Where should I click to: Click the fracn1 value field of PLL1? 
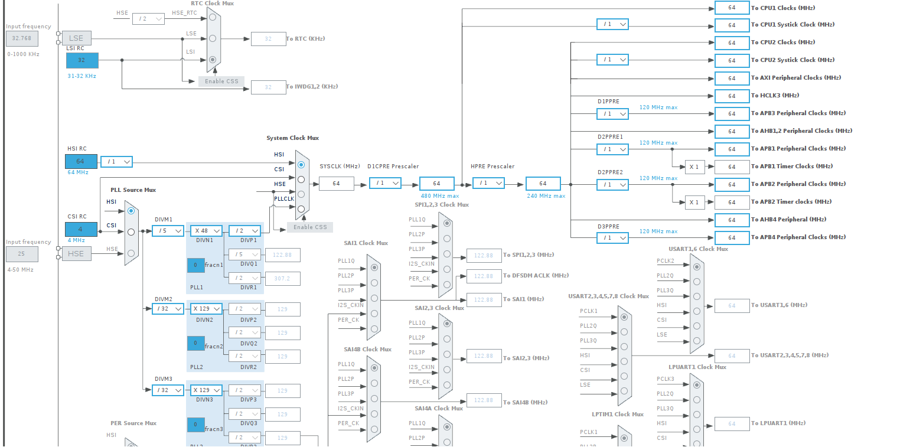coord(195,265)
